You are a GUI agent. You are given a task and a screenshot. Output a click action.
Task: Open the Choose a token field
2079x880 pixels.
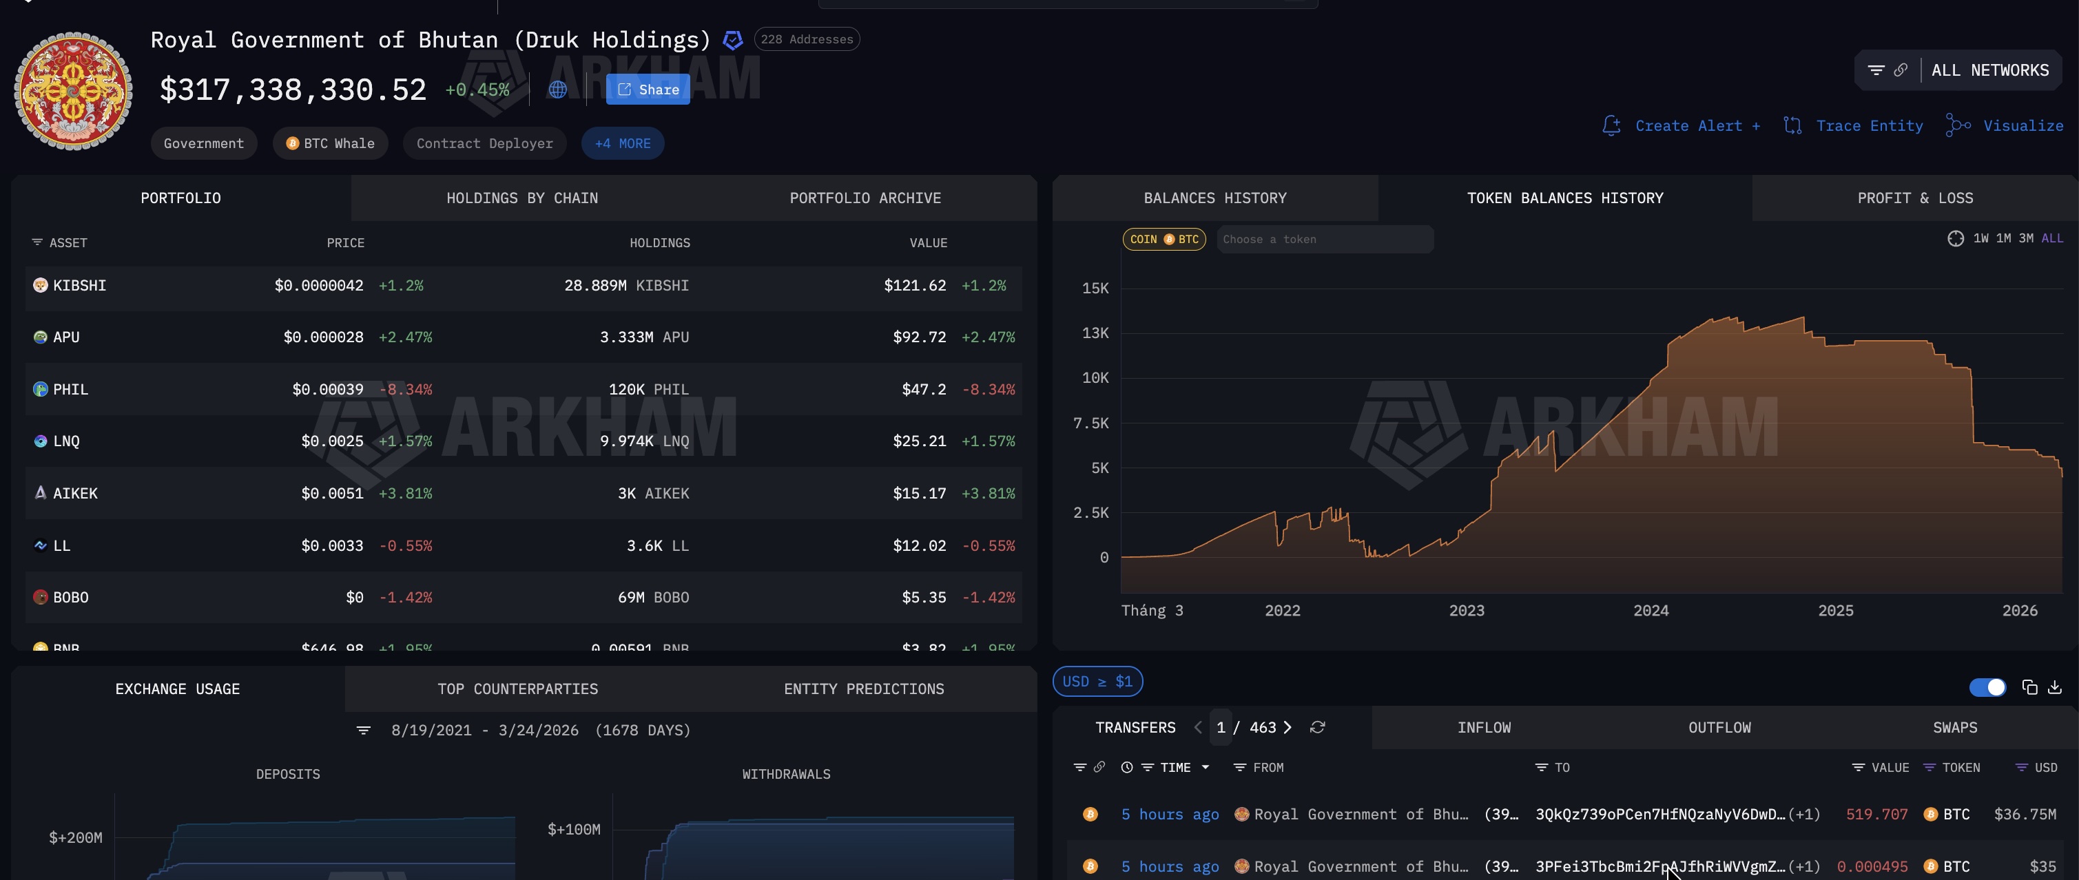click(x=1323, y=239)
